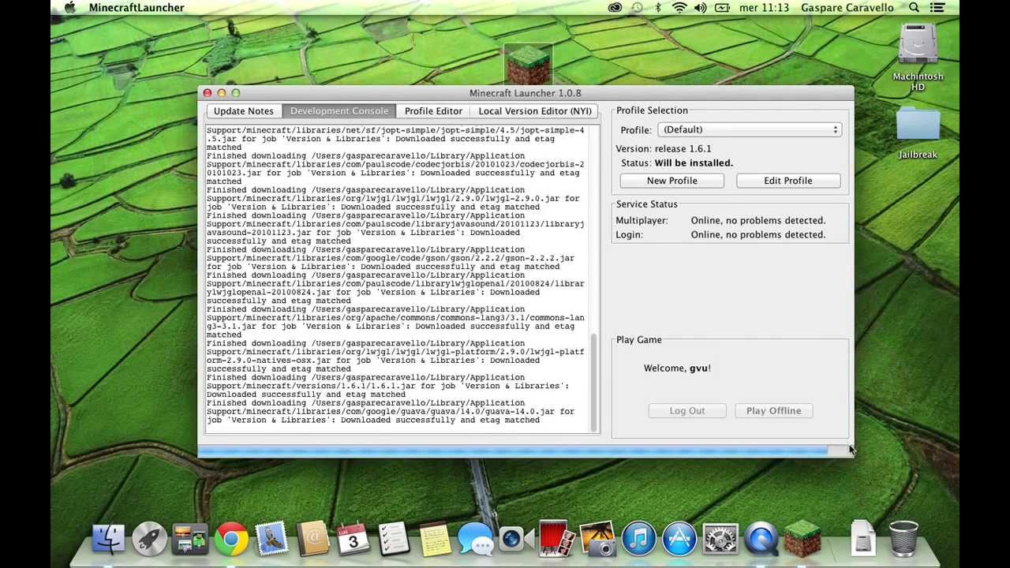Click Edit Profile button
The image size is (1010, 568).
(x=788, y=181)
